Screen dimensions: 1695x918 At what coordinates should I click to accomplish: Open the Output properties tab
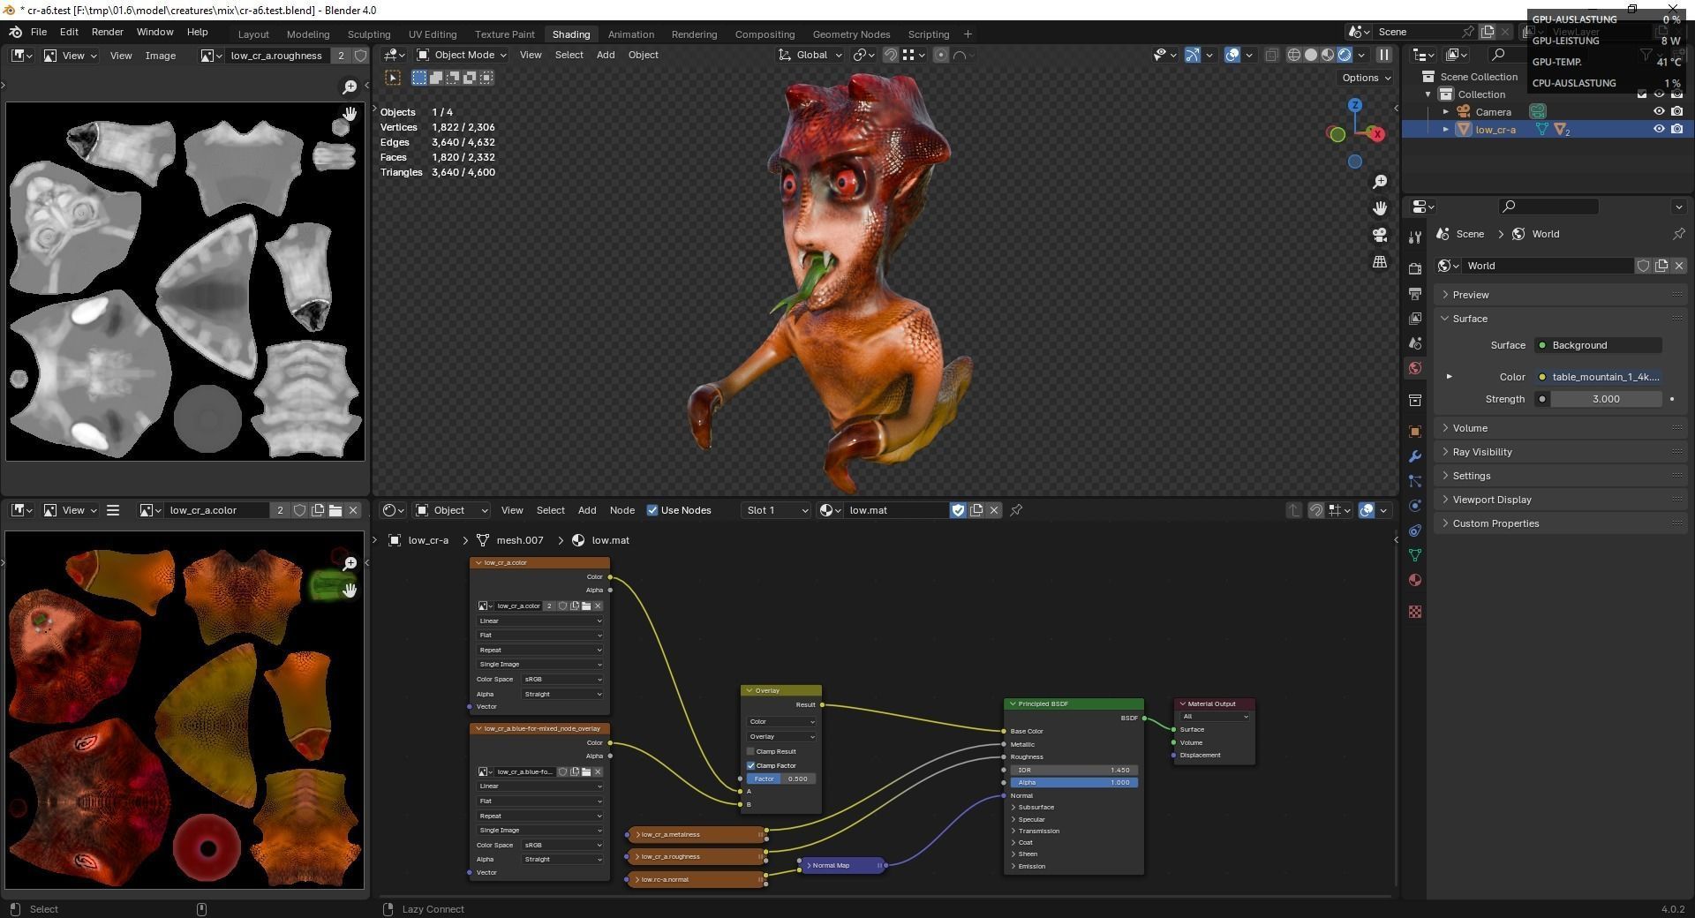[x=1415, y=293]
